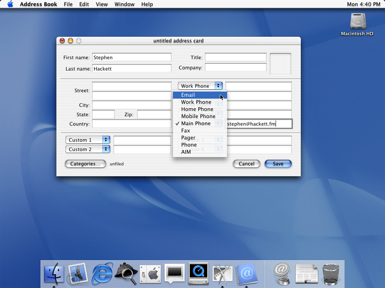385x288 pixels.
Task: Select the checked Main Phone option
Action: (196, 123)
